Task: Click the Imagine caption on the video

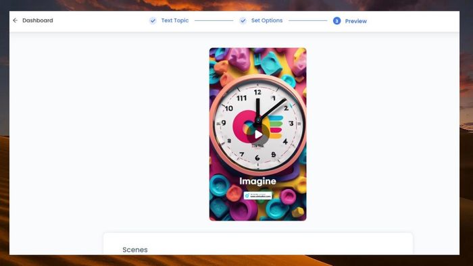Action: pos(257,181)
